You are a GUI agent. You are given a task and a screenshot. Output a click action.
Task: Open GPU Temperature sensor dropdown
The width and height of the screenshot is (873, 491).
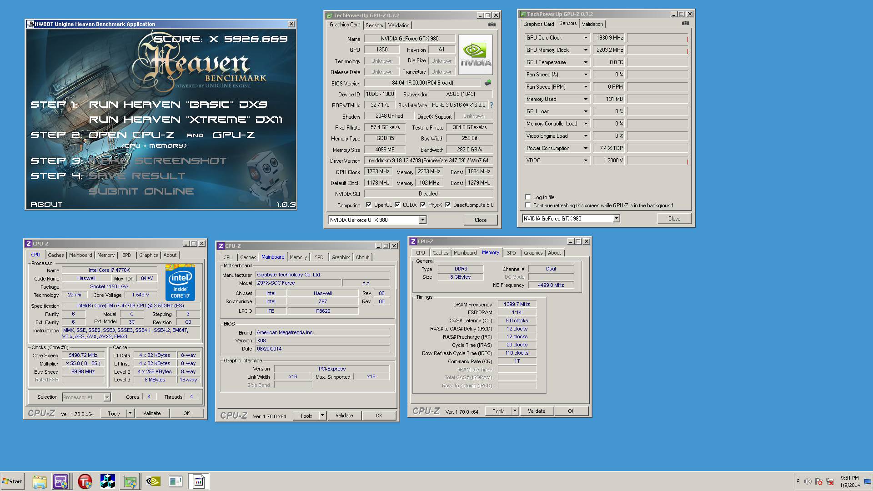pos(585,62)
